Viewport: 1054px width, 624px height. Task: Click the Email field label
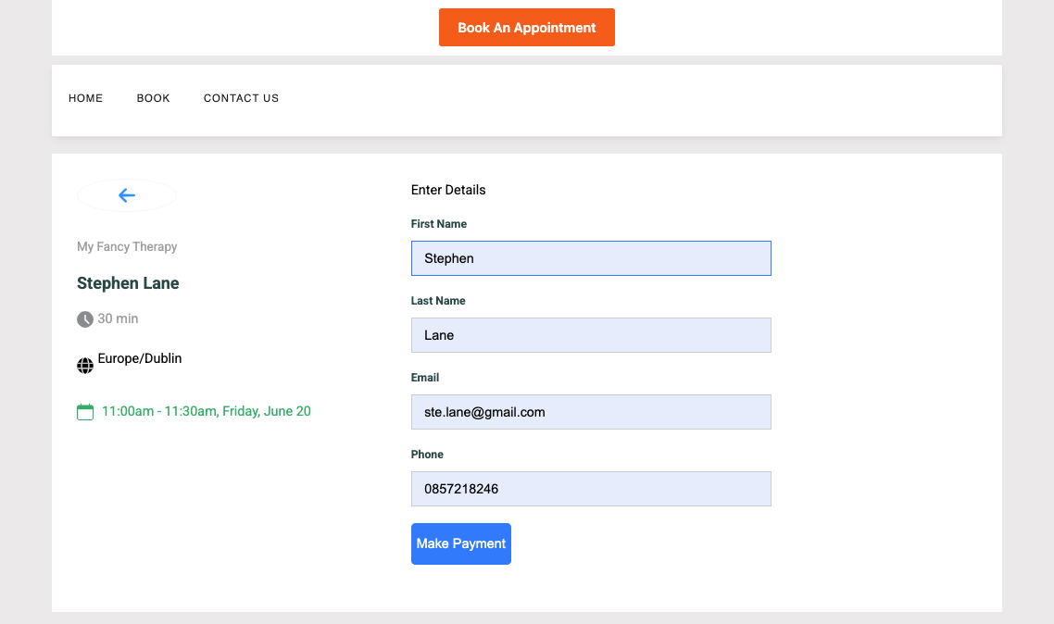pyautogui.click(x=424, y=378)
